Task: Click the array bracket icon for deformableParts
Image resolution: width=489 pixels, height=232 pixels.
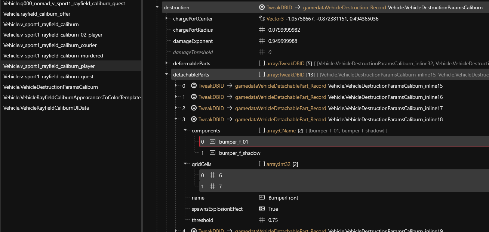Action: (262, 63)
